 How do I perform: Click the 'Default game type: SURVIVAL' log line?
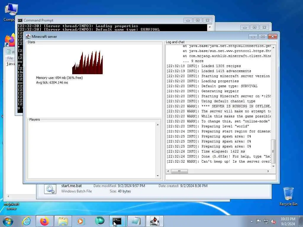[x=212, y=86]
